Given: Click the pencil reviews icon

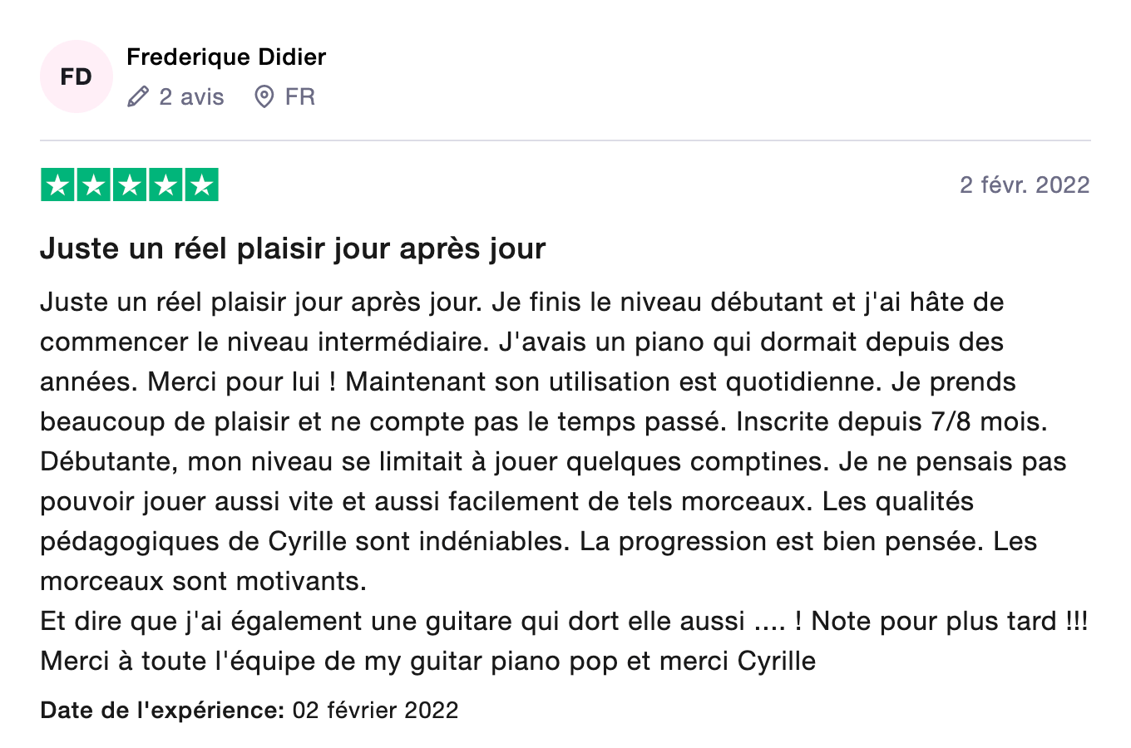Looking at the screenshot, I should [x=138, y=97].
